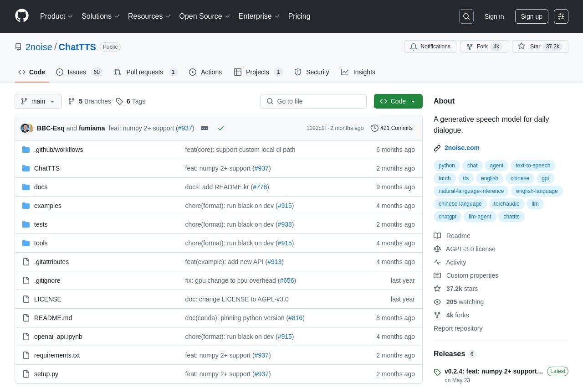Focus the Go to file search field
Image resolution: width=583 pixels, height=389 pixels.
(313, 101)
